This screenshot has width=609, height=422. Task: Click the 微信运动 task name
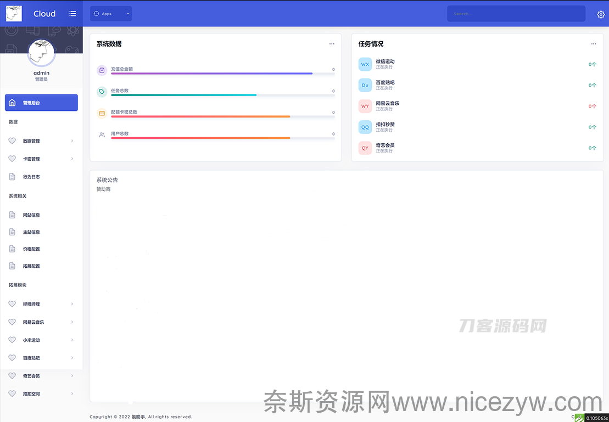[x=385, y=61]
